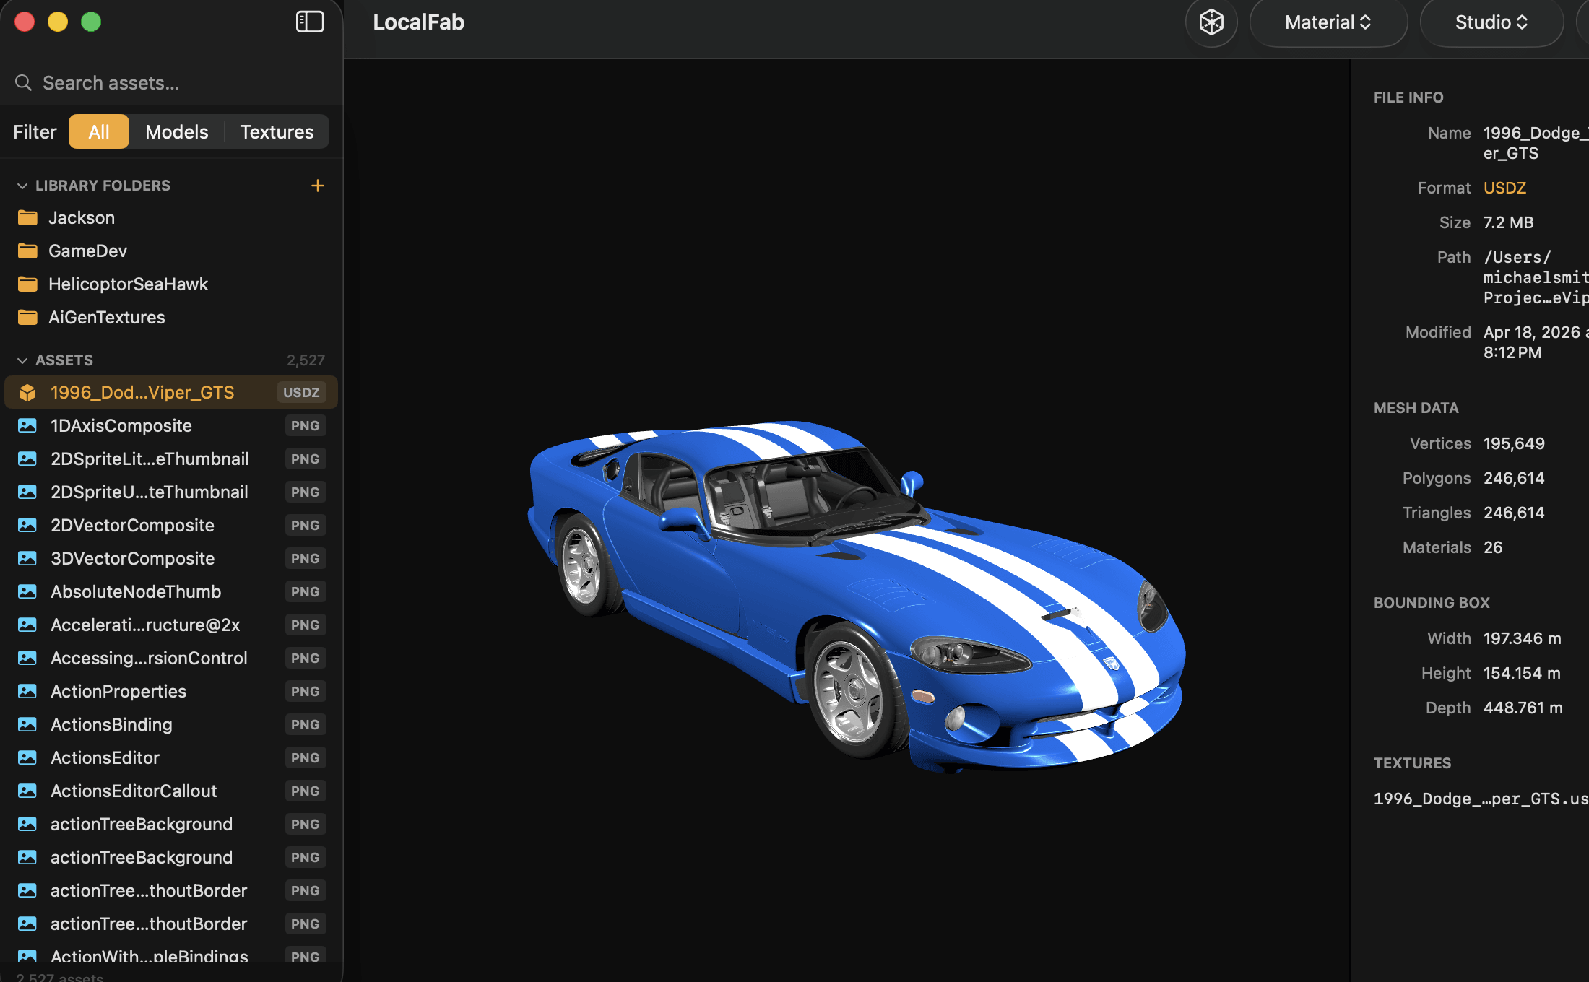Image resolution: width=1589 pixels, height=982 pixels.
Task: Click the image icon of ActionsEditorCallout
Action: pyautogui.click(x=27, y=791)
